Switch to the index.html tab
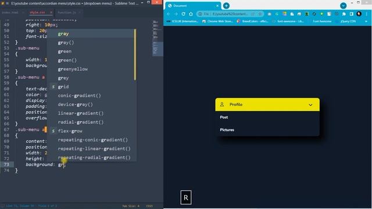This screenshot has height=209, width=372. point(10,12)
